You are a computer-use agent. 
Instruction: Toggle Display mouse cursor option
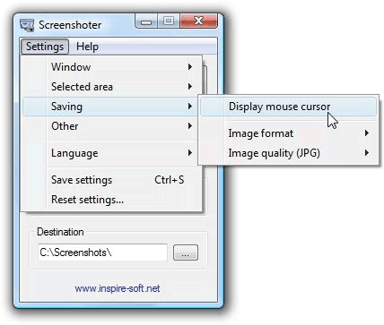(288, 107)
